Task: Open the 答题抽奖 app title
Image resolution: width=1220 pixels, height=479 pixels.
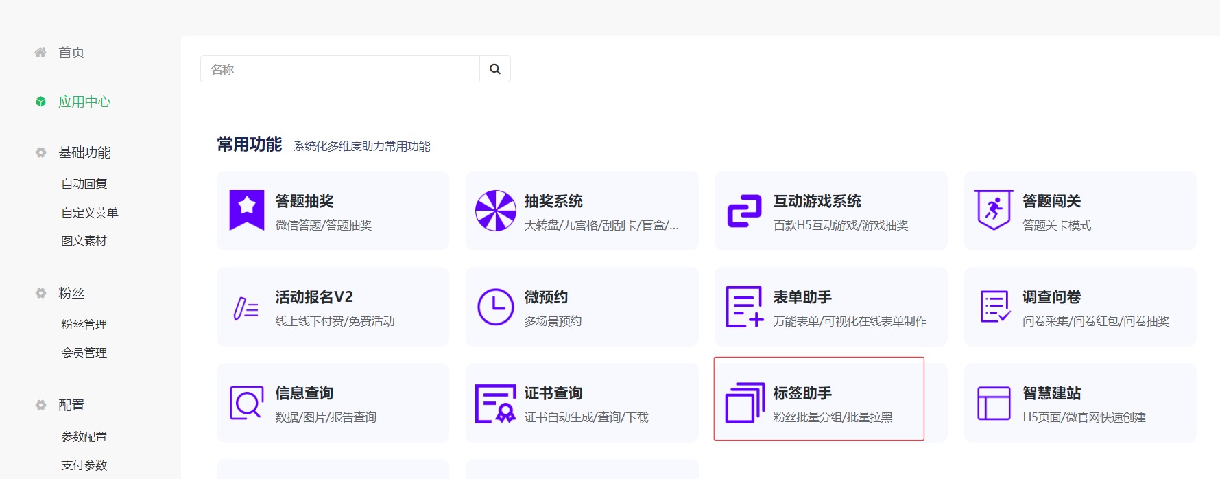Action: 304,201
